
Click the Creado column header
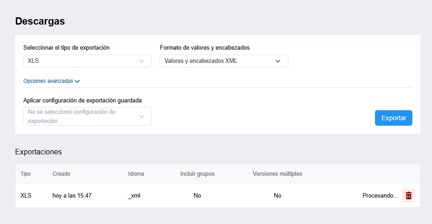[x=61, y=174]
